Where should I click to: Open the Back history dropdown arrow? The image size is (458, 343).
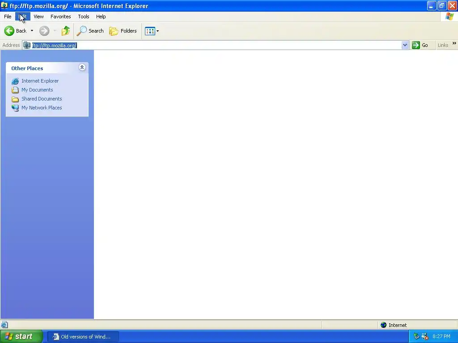tap(32, 31)
